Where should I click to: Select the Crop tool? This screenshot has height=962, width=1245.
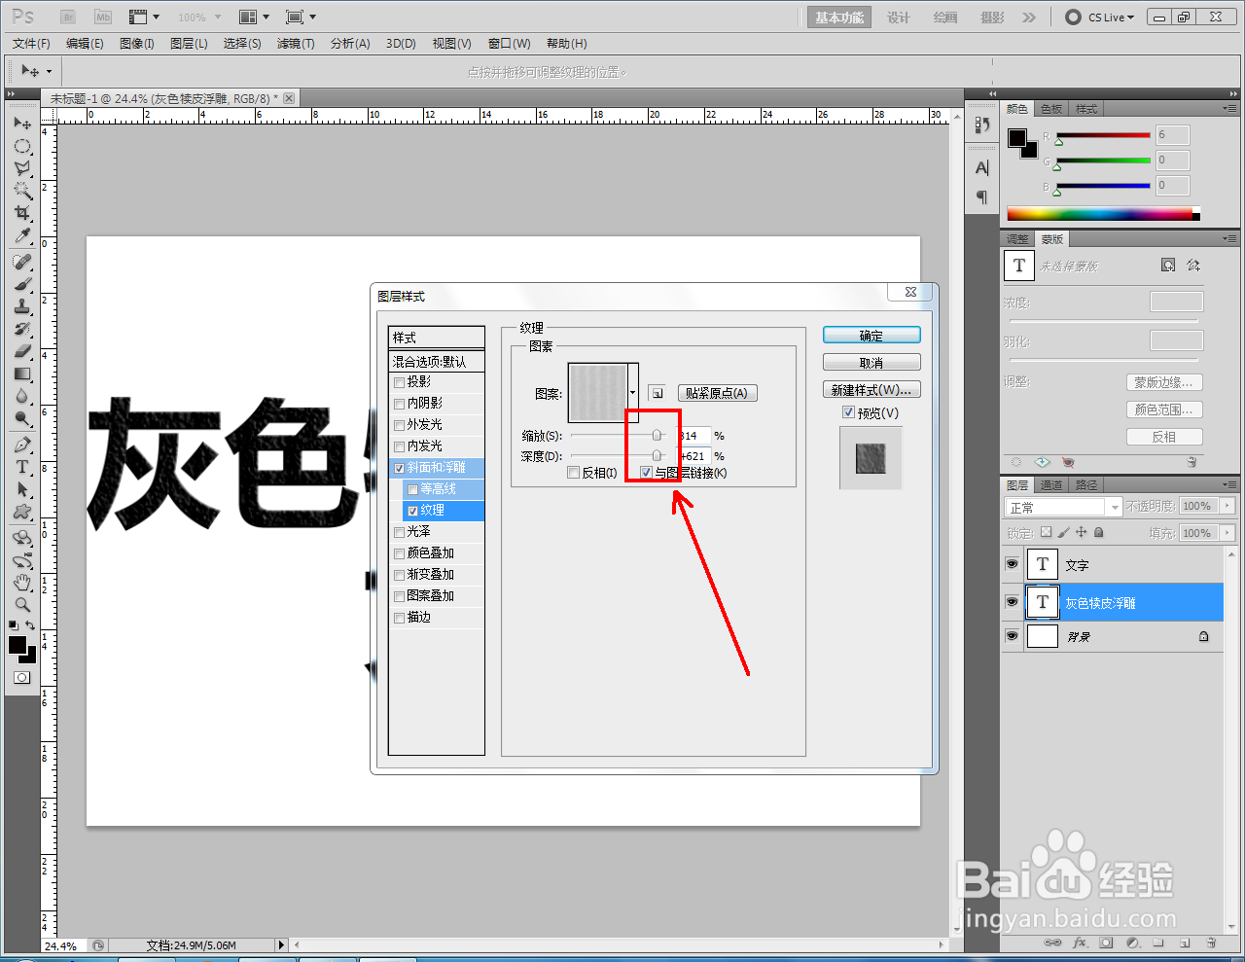point(22,213)
